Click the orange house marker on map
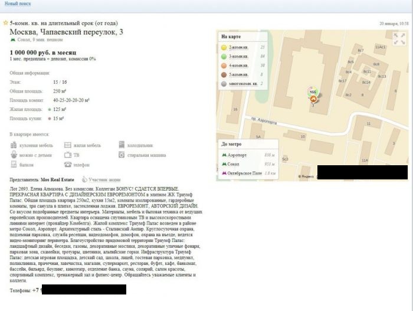This screenshot has width=413, height=311. click(x=312, y=99)
